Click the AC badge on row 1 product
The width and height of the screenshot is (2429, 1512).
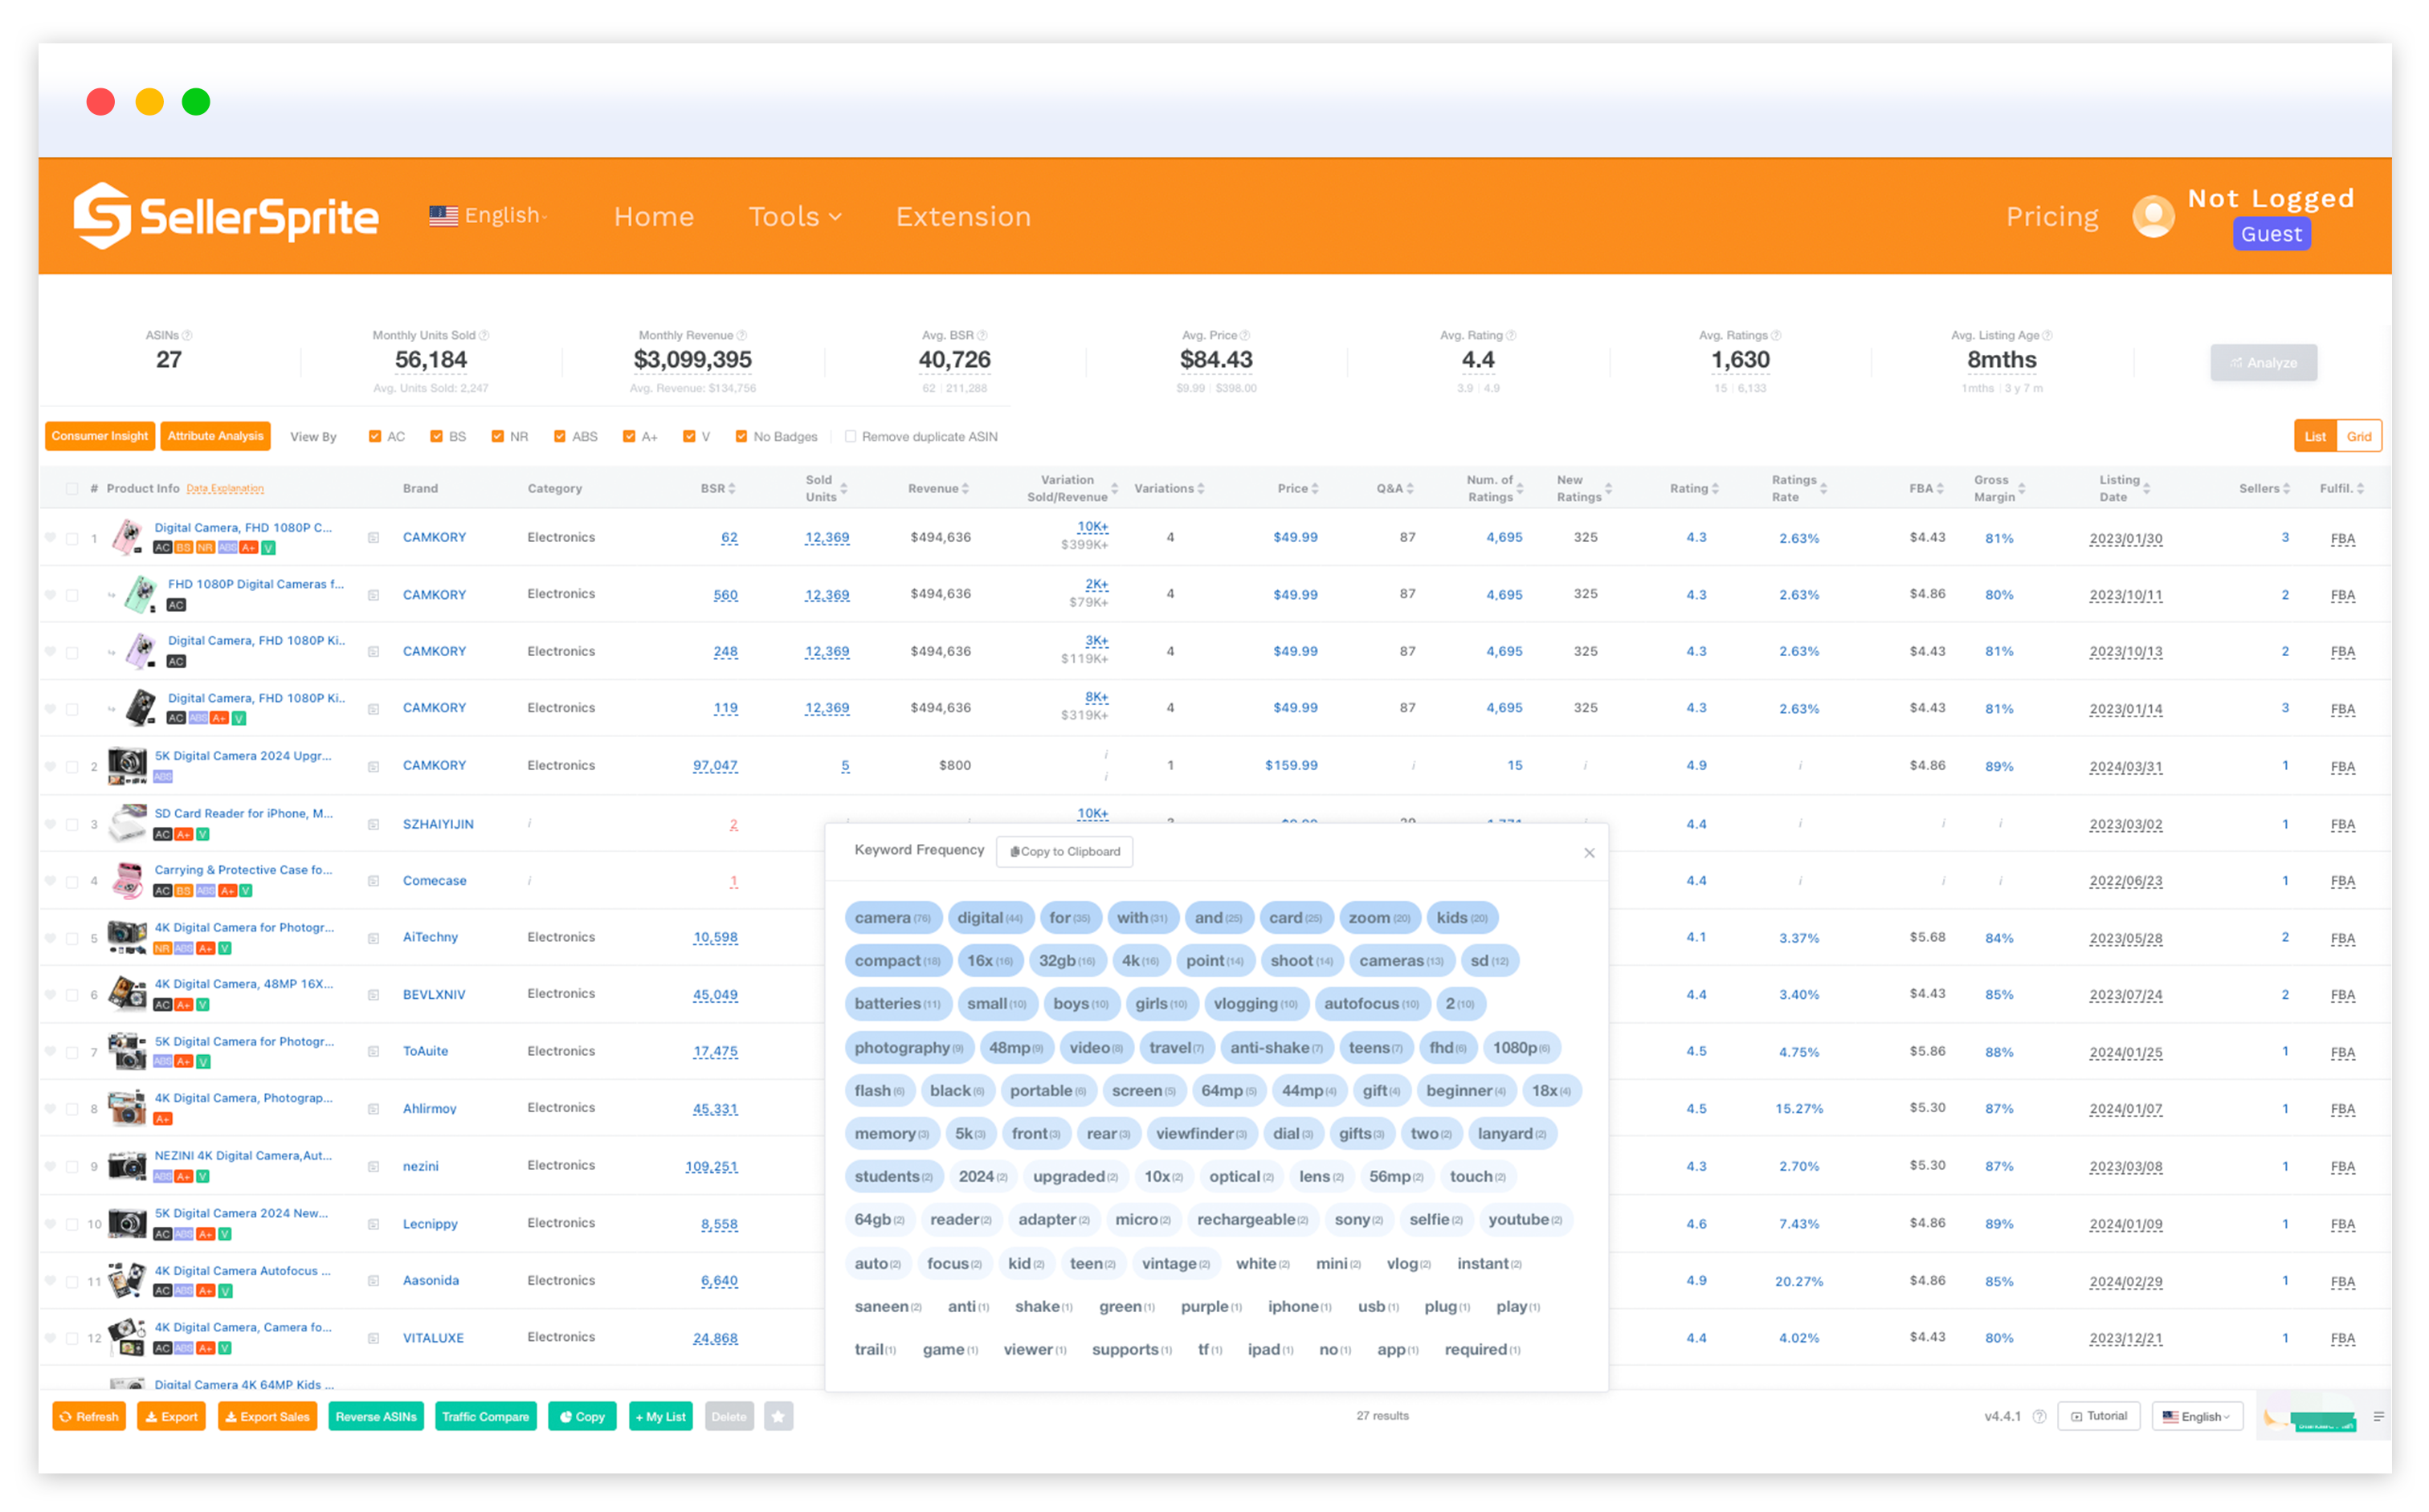pos(162,548)
